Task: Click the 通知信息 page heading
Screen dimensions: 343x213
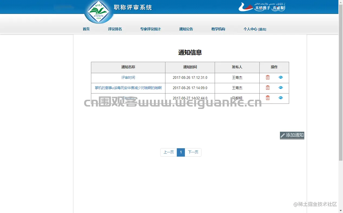Action: (x=190, y=53)
